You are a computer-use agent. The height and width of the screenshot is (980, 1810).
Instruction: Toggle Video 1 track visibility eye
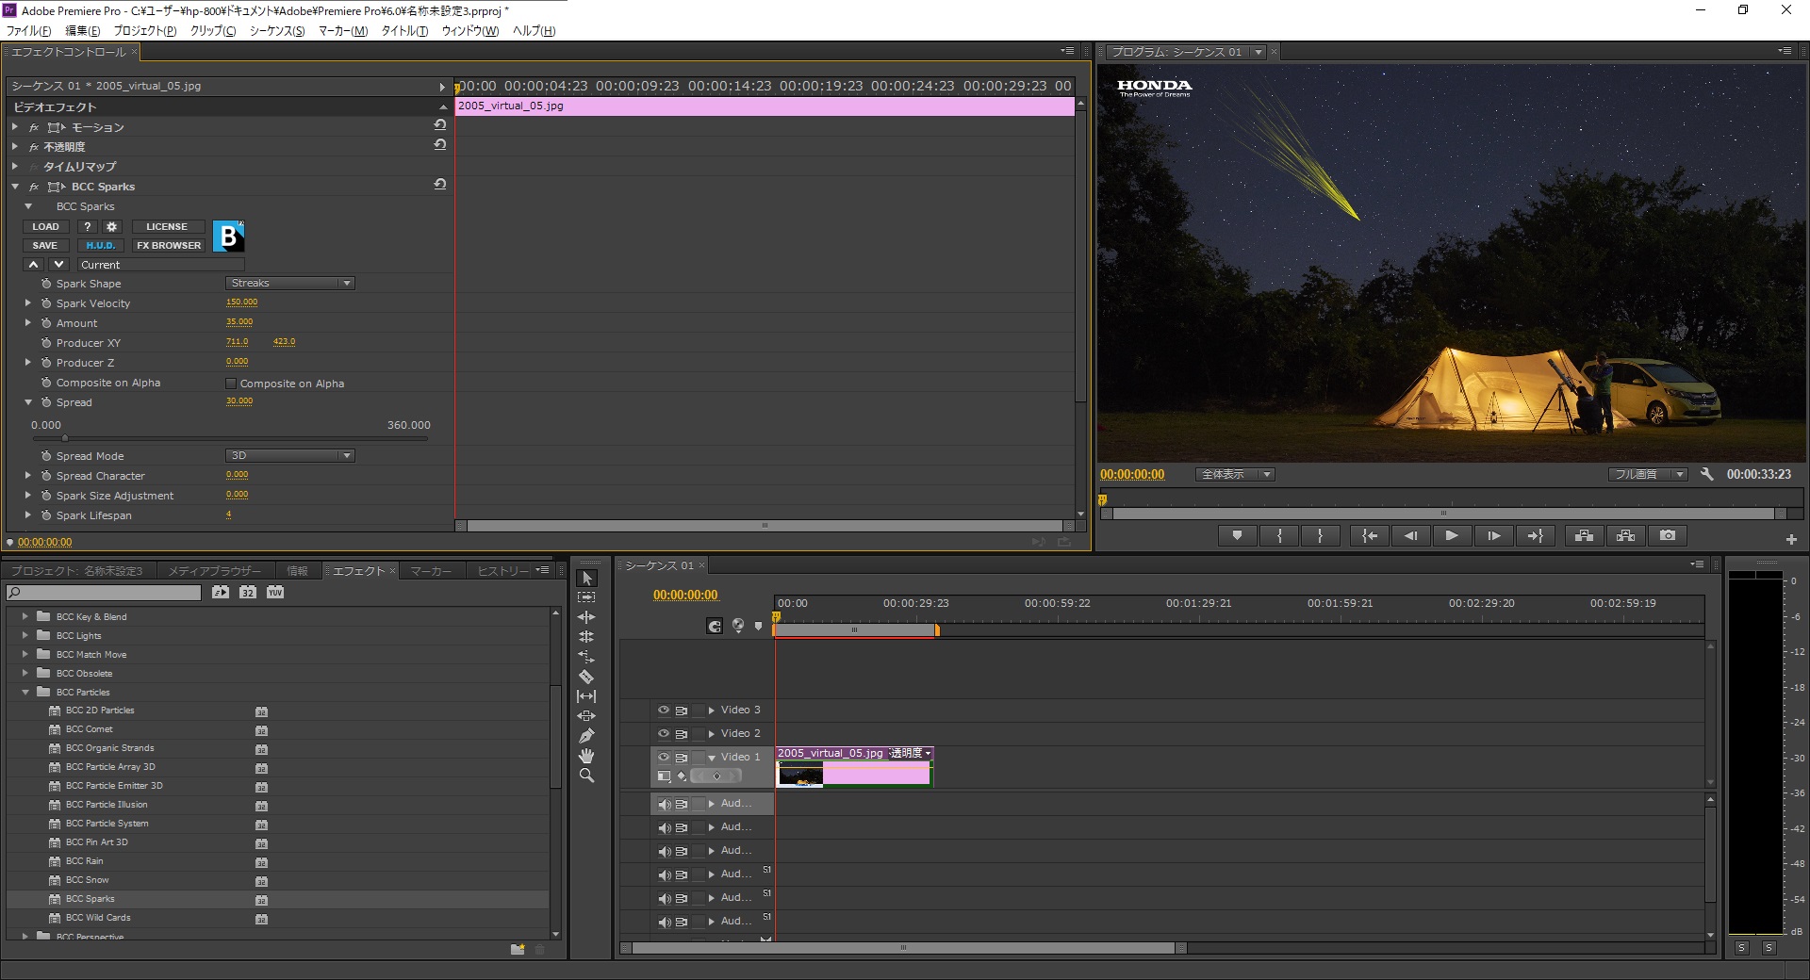point(664,757)
